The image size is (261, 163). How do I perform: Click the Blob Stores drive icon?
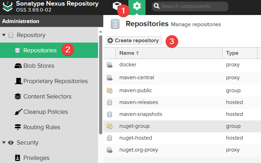coord(18,66)
